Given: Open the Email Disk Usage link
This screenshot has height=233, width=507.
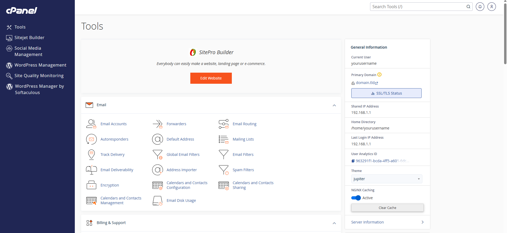Looking at the screenshot, I should [181, 201].
